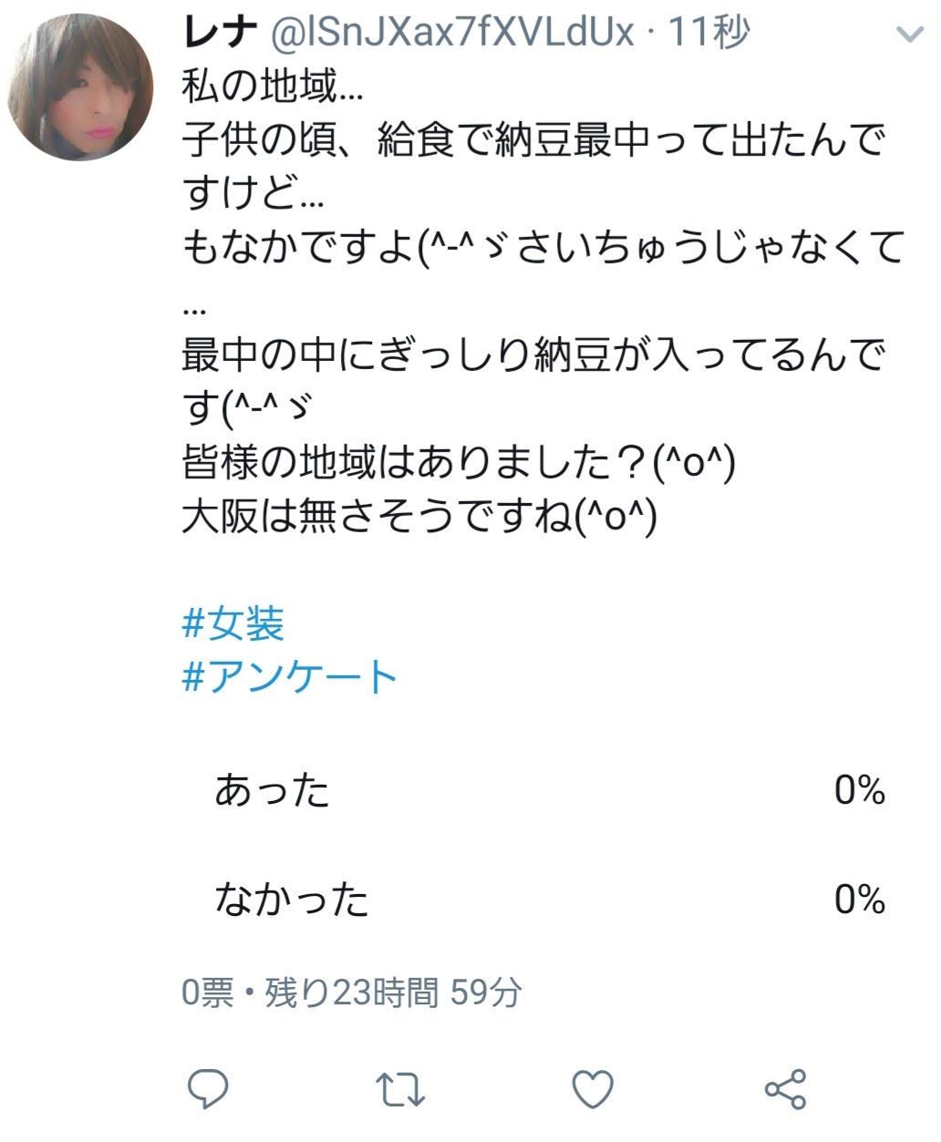Open the #女装 hashtag
941x1142 pixels.
point(233,623)
